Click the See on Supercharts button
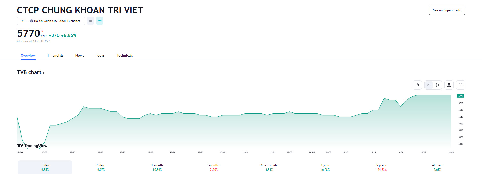 [447, 10]
